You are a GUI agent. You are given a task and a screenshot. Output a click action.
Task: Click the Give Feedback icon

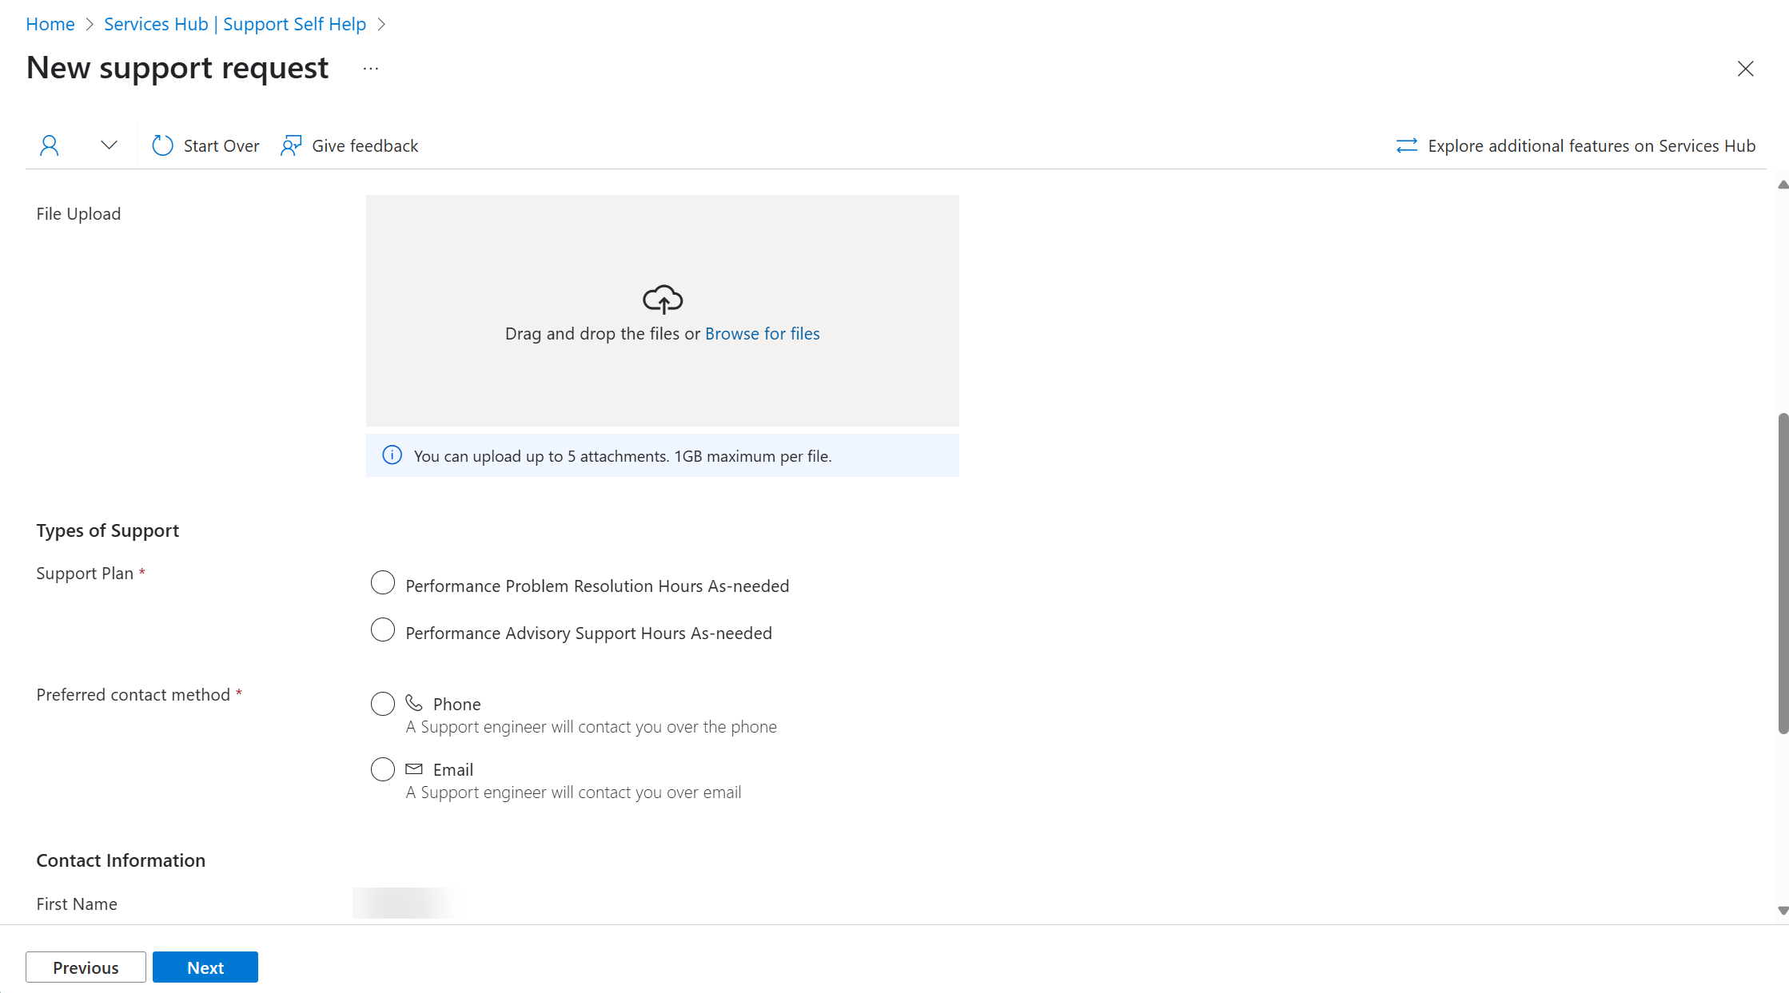point(290,145)
